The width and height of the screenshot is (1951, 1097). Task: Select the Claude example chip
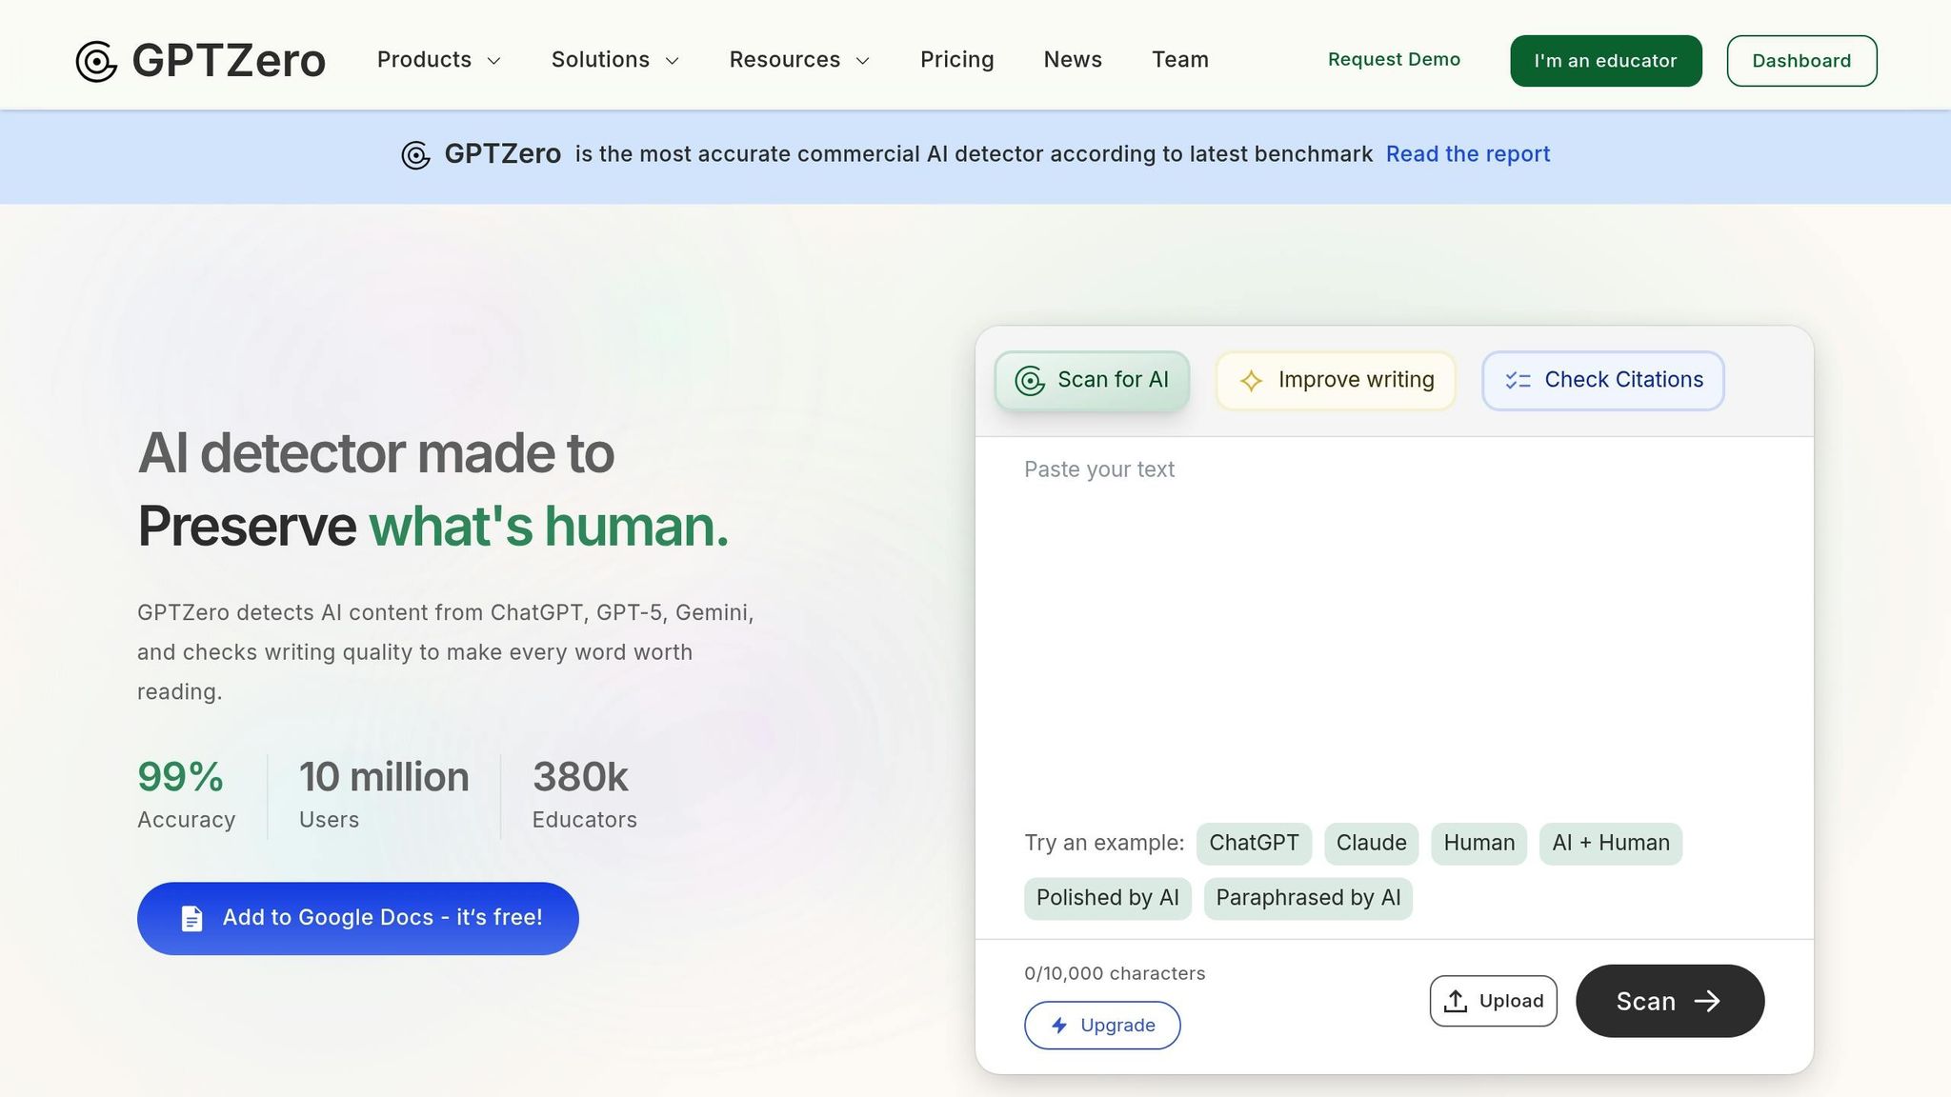click(1370, 843)
